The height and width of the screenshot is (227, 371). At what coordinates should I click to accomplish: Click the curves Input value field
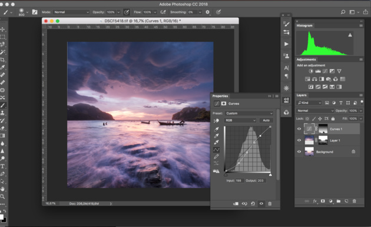(x=239, y=180)
